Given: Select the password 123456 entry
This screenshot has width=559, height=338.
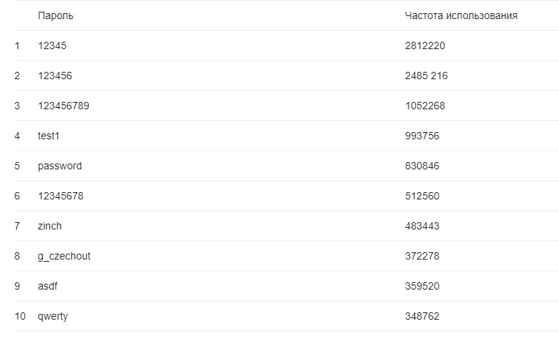Looking at the screenshot, I should [x=55, y=76].
